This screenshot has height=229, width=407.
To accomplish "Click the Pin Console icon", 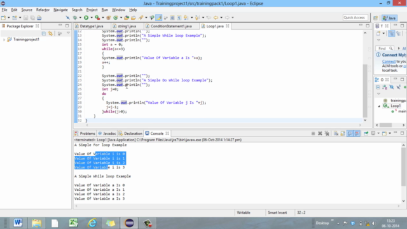I will 366,134.
